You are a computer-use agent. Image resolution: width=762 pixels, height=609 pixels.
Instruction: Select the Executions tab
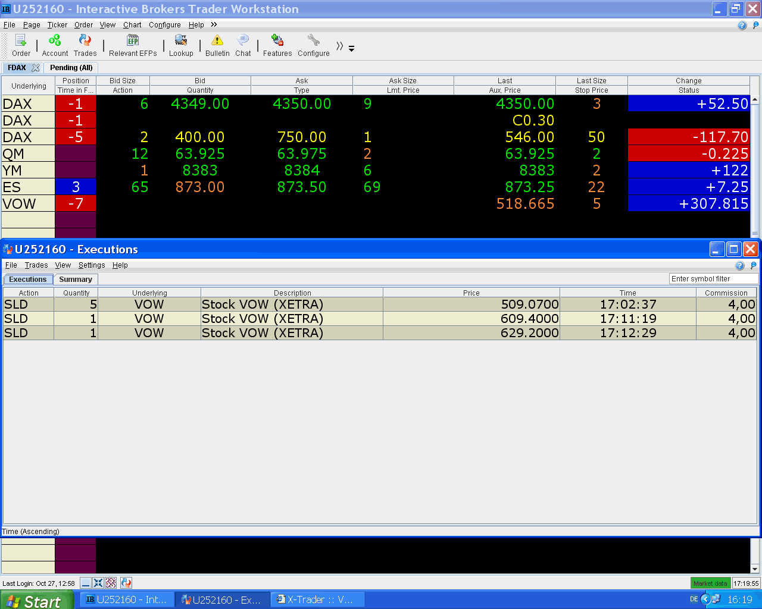tap(28, 280)
